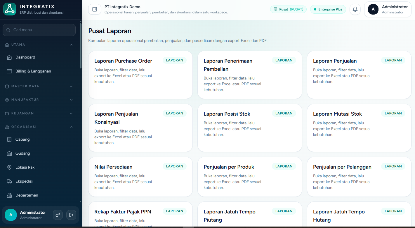Open Dashboard menu item
This screenshot has width=415, height=228.
[x=39, y=57]
